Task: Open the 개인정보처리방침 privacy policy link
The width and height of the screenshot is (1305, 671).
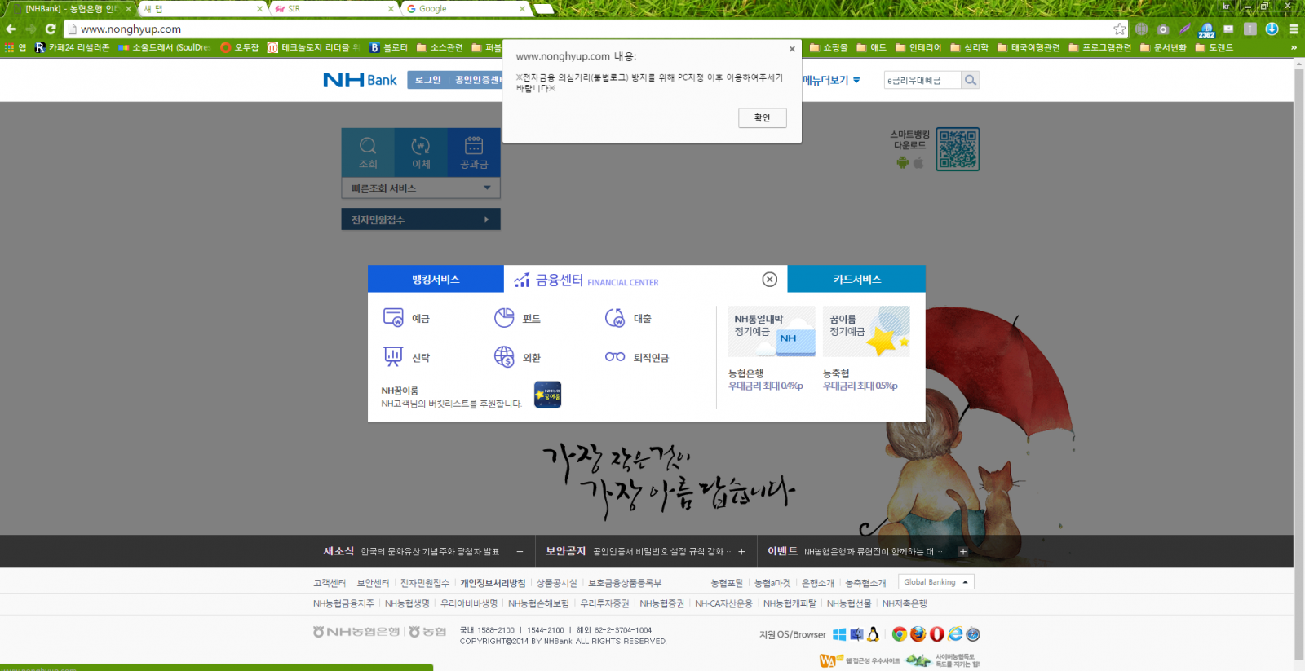Action: click(x=493, y=583)
